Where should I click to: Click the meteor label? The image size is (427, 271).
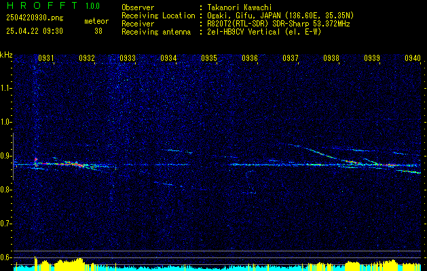click(96, 21)
